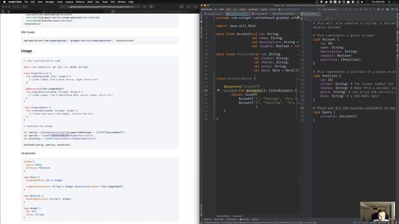Open the Run menu
Viewport: 399px width, 224px height.
click(x=97, y=2)
